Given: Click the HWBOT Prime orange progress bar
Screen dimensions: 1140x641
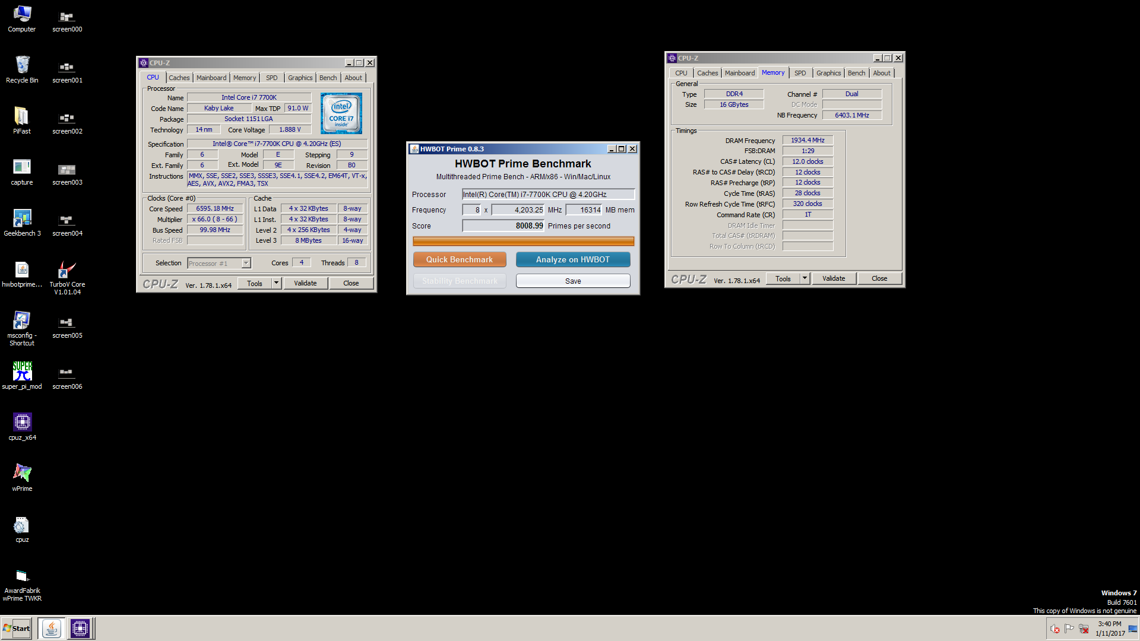Looking at the screenshot, I should pyautogui.click(x=523, y=241).
